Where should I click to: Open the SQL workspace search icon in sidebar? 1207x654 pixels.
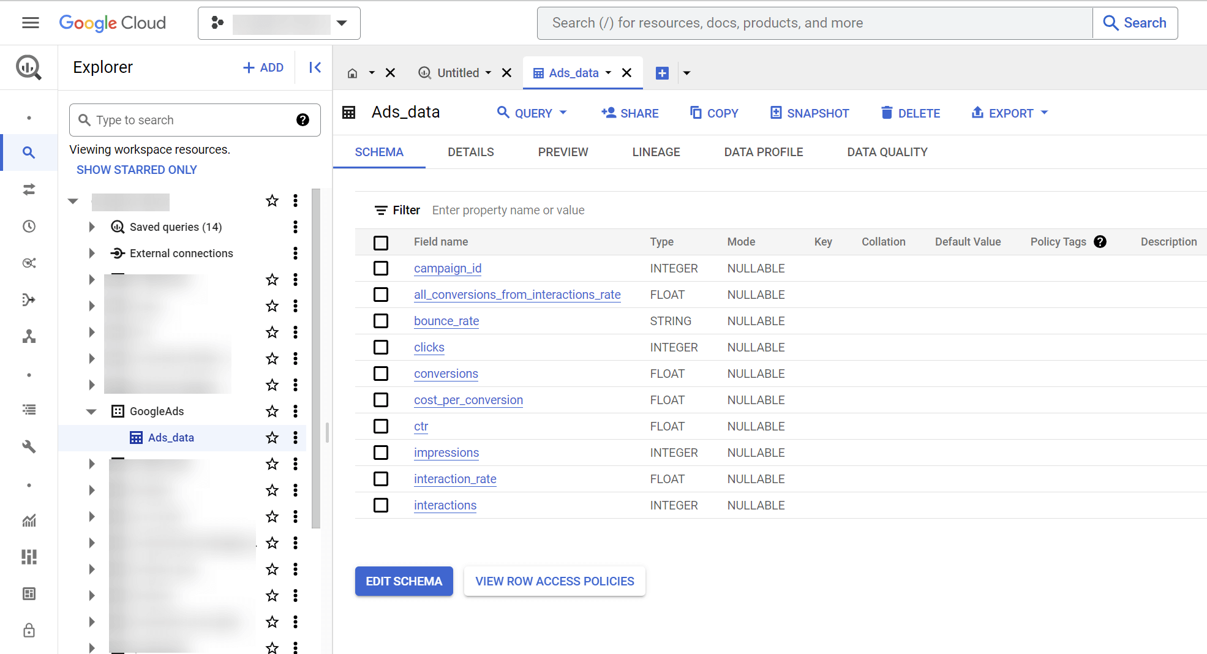click(x=29, y=152)
